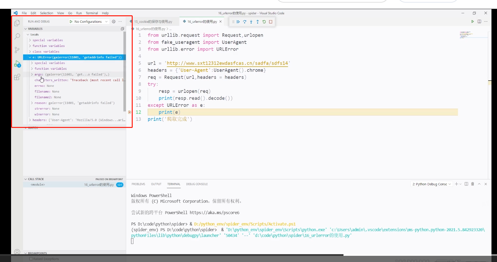The height and width of the screenshot is (262, 497).
Task: Open the Search view in activity bar
Action: (x=17, y=36)
